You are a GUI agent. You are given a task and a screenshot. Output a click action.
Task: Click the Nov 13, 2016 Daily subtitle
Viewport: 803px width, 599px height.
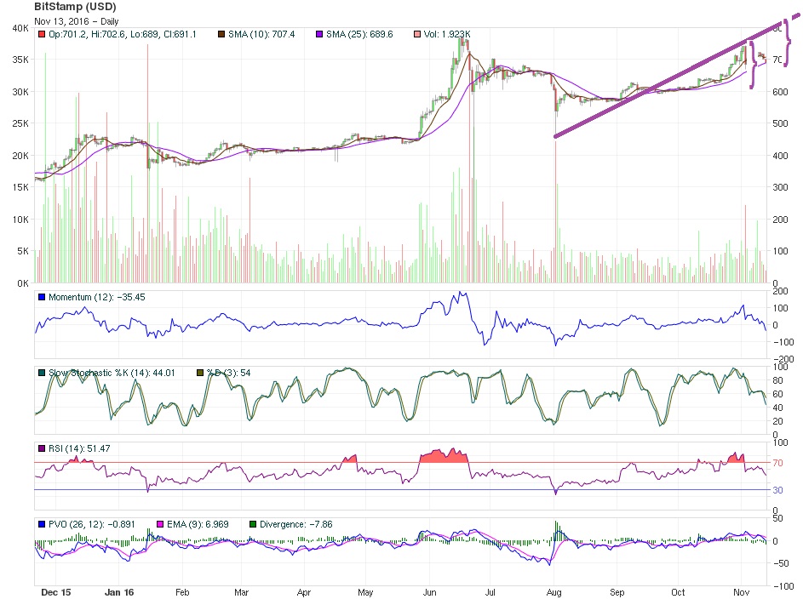pos(77,21)
